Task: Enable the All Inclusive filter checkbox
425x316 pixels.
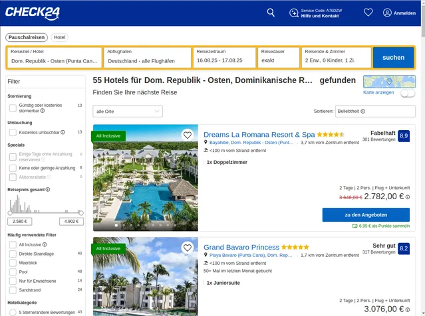Action: coord(13,245)
